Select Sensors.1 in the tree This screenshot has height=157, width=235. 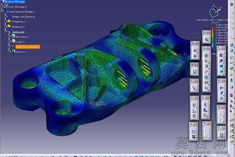[x=21, y=52]
